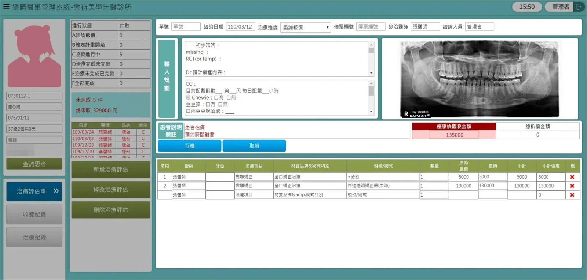The height and width of the screenshot is (280, 587).
Task: Click 修改治療評估 button
Action: [x=110, y=190]
